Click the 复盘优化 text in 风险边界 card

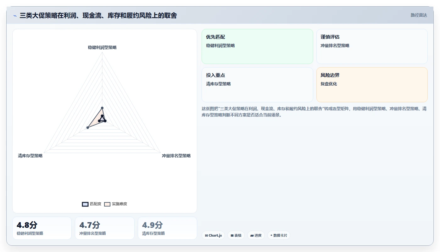tap(329, 84)
